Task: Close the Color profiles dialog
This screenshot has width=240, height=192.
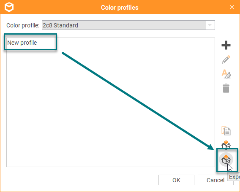Action: [232, 7]
